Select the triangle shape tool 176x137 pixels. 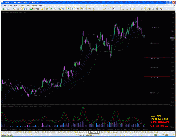click(x=153, y=9)
